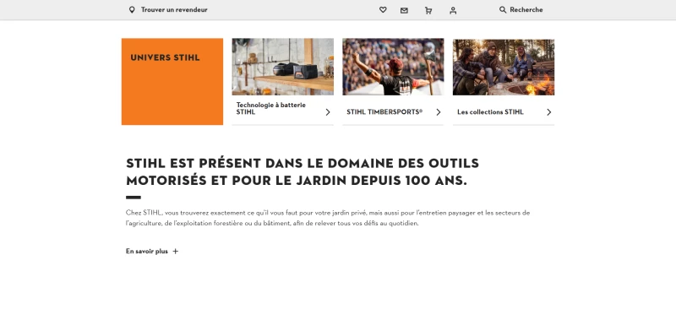Click the Les collections STIHL label
The image size is (676, 309).
[x=490, y=112]
